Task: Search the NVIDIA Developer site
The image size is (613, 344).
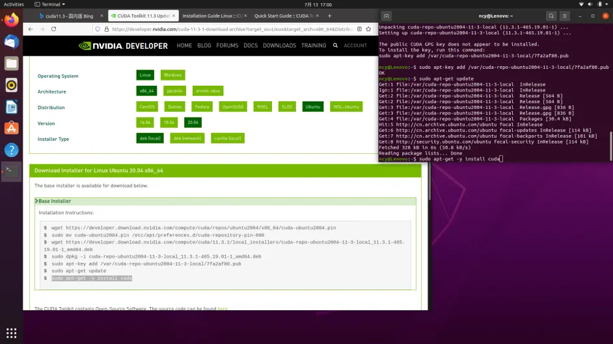Action: (x=335, y=45)
